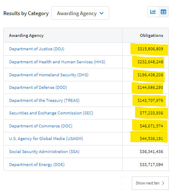Switch to table view icon

coord(163,12)
